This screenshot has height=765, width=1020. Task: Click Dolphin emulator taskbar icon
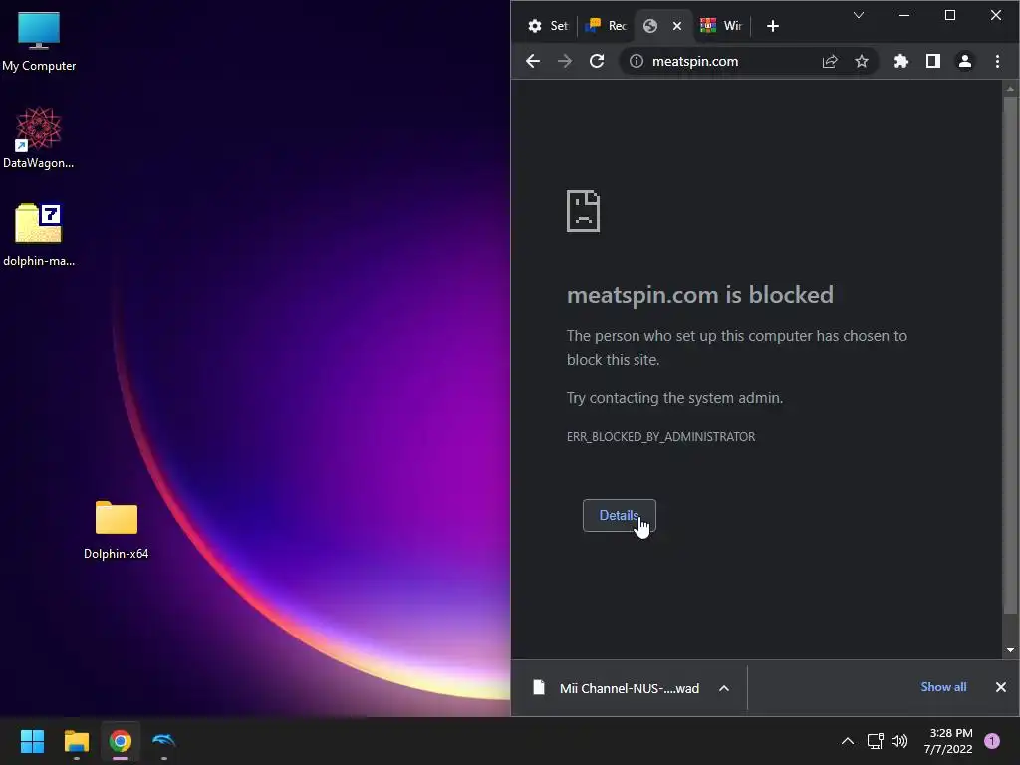(x=164, y=741)
